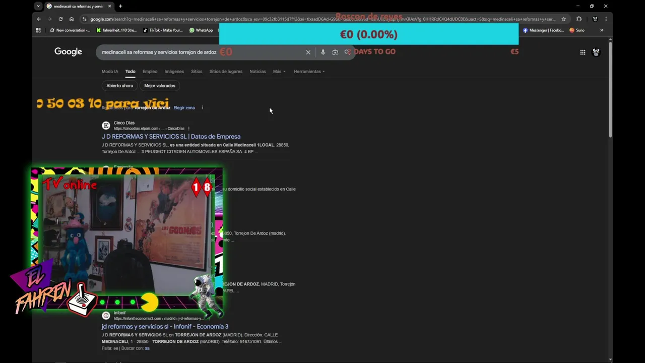This screenshot has width=645, height=363.
Task: Open the fahrenheit_110 Stre... bookmark
Action: click(116, 30)
